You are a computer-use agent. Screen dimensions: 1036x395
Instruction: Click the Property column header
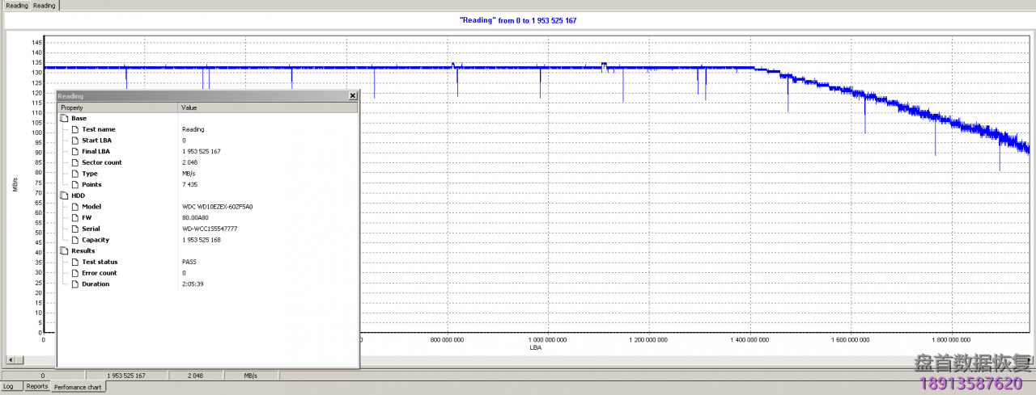(x=117, y=107)
